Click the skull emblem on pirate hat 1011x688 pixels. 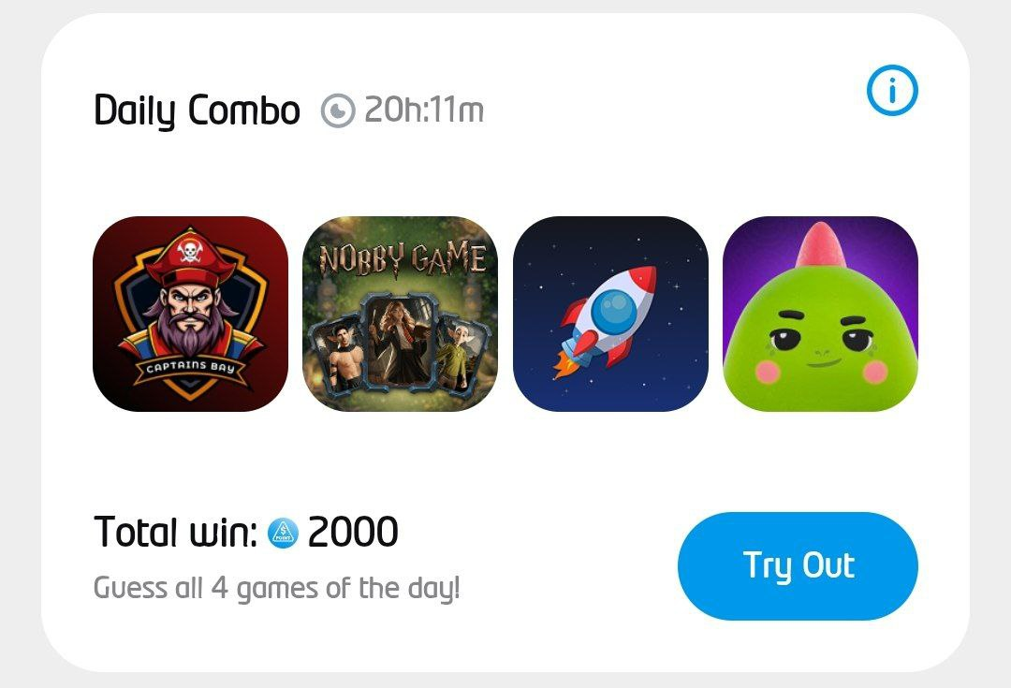point(189,251)
